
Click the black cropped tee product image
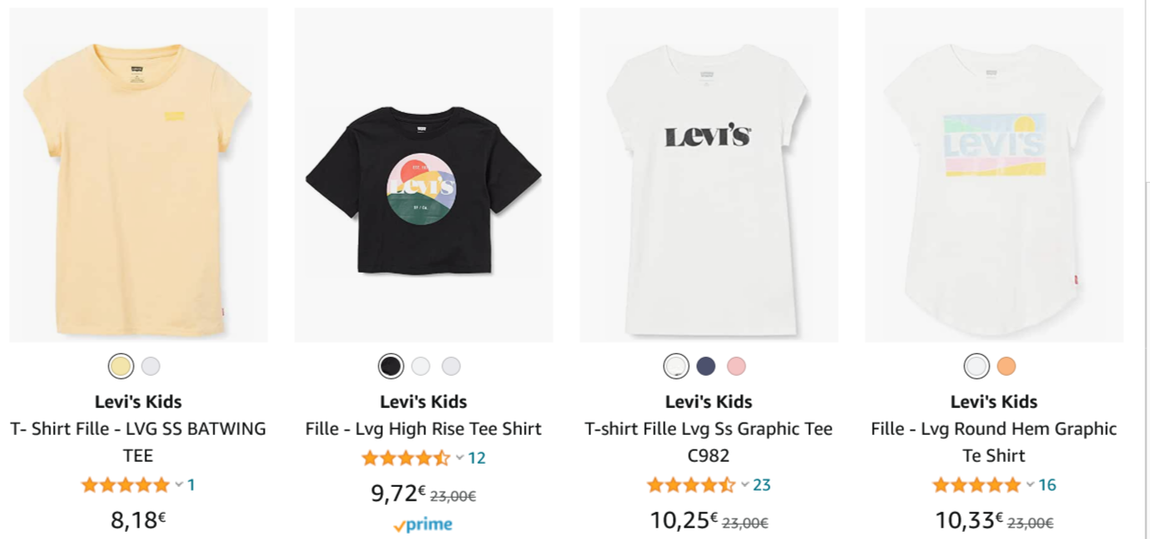tap(423, 175)
